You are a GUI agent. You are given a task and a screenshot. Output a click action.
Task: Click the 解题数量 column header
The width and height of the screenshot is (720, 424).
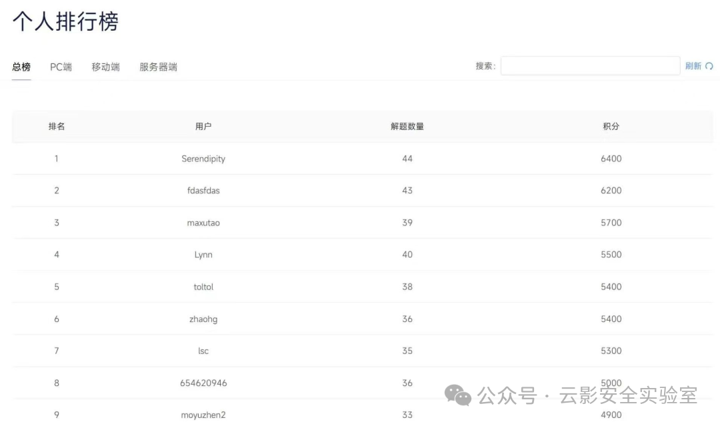[x=407, y=126]
